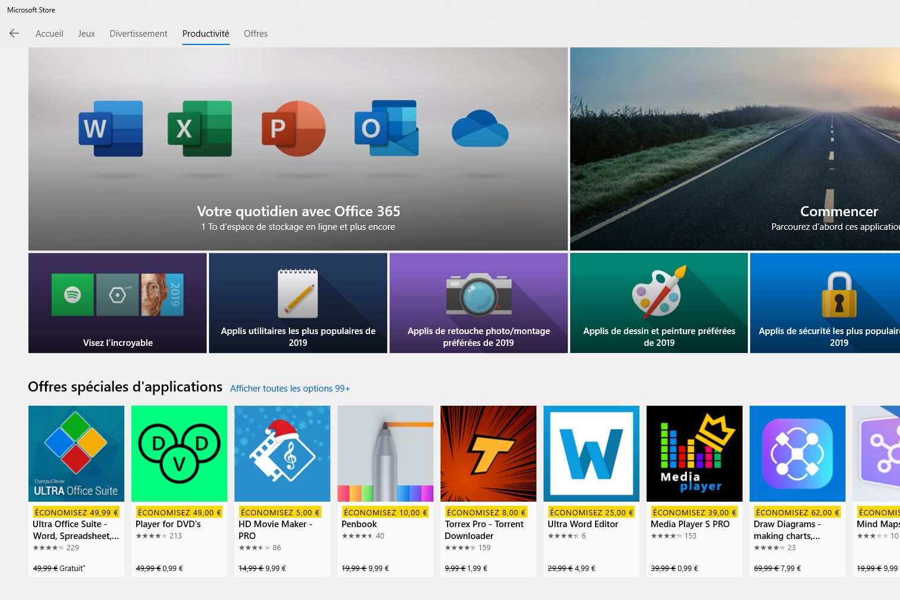
Task: Open security apps padlock tile
Action: tap(825, 303)
